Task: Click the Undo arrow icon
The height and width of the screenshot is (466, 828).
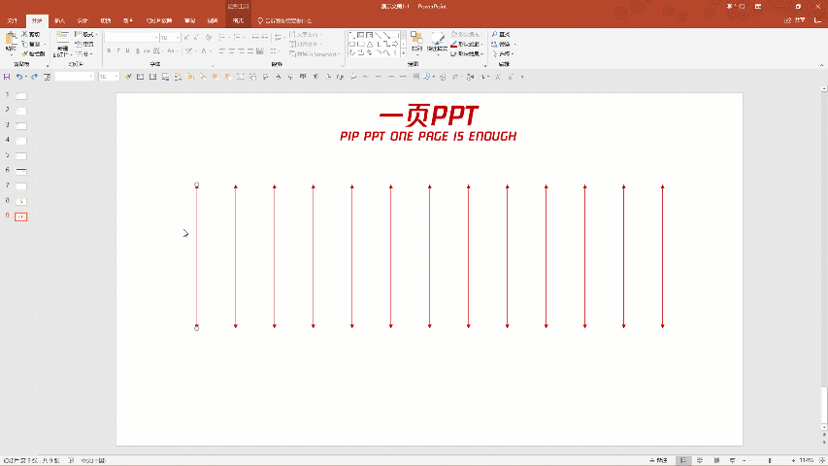Action: coord(18,77)
